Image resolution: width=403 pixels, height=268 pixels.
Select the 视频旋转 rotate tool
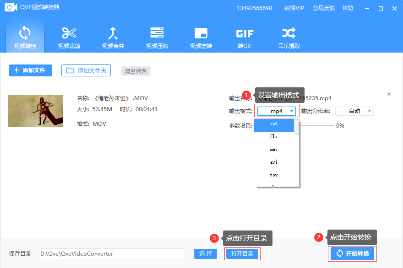[x=201, y=37]
